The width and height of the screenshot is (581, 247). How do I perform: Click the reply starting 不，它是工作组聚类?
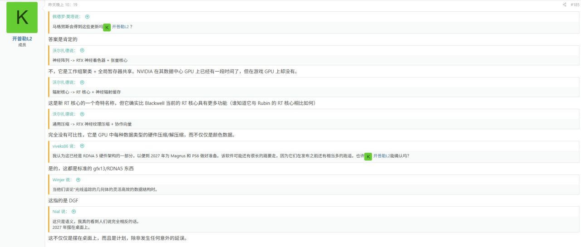pos(173,71)
